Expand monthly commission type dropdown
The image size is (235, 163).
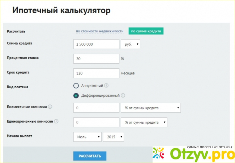(151, 108)
